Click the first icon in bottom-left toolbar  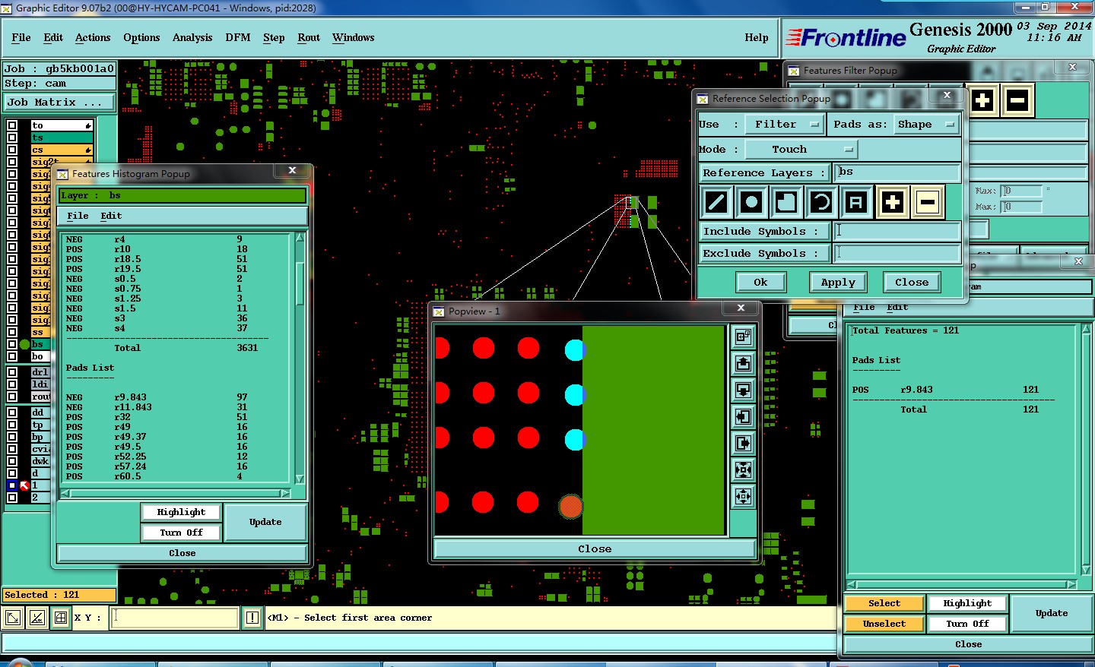[13, 618]
